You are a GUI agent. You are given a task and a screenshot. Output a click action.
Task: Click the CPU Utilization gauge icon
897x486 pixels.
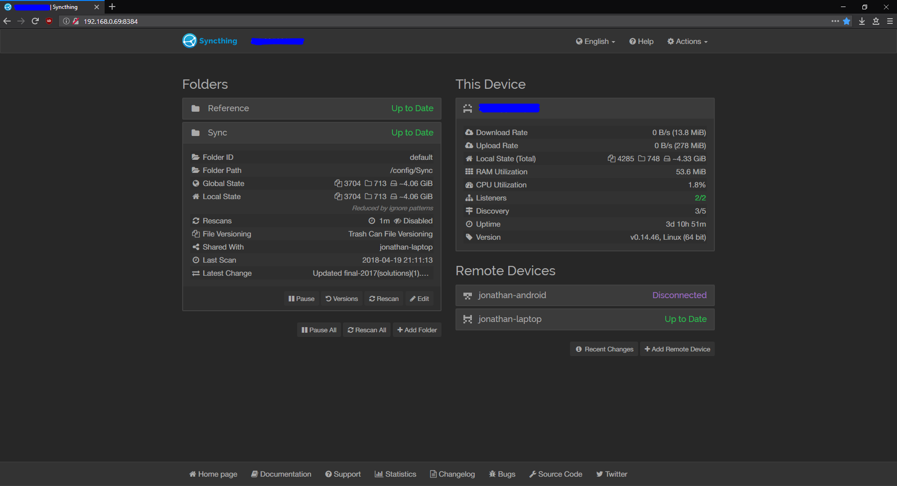(469, 185)
